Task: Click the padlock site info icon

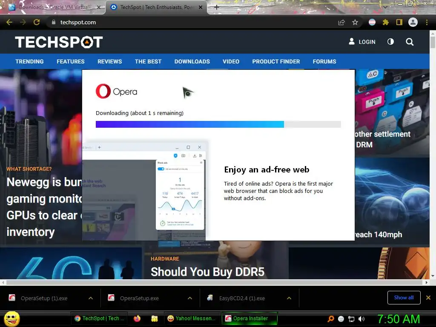Action: tap(54, 22)
